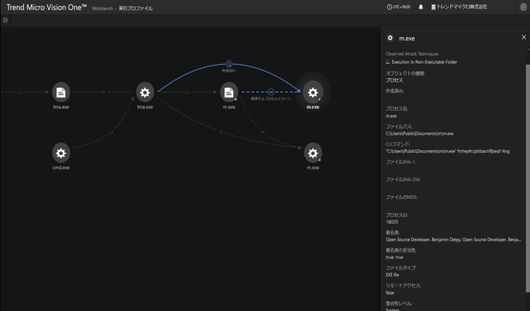Select the highlighted m.exe process node
The width and height of the screenshot is (530, 311).
[x=312, y=92]
